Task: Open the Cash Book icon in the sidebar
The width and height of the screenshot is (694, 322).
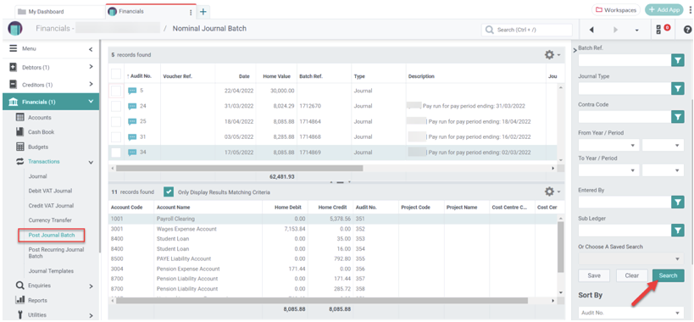Action: pos(19,132)
